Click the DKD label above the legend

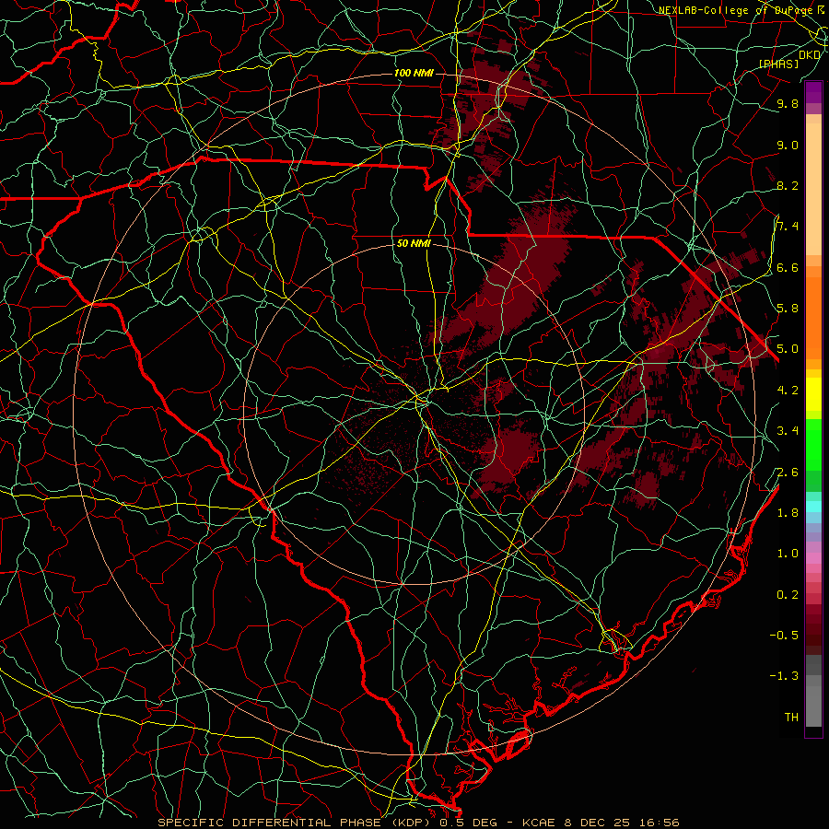pyautogui.click(x=810, y=55)
